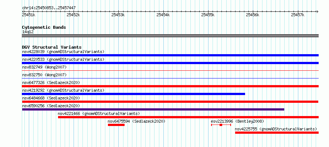Click the DGV Structural Variants track title
Screen dimensions: 329x147
pos(52,47)
